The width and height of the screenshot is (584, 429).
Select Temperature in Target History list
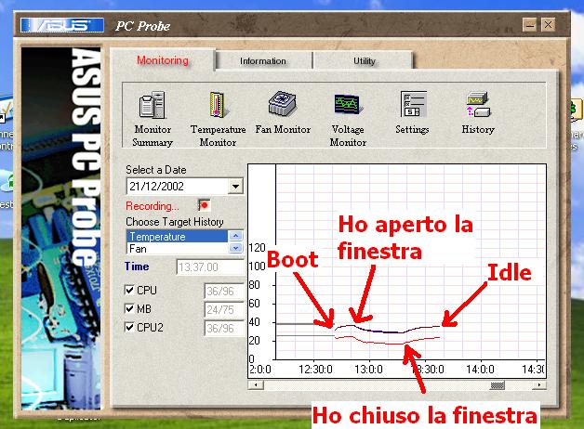(178, 237)
